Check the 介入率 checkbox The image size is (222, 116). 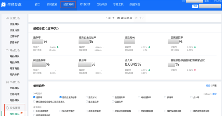tap(191, 97)
